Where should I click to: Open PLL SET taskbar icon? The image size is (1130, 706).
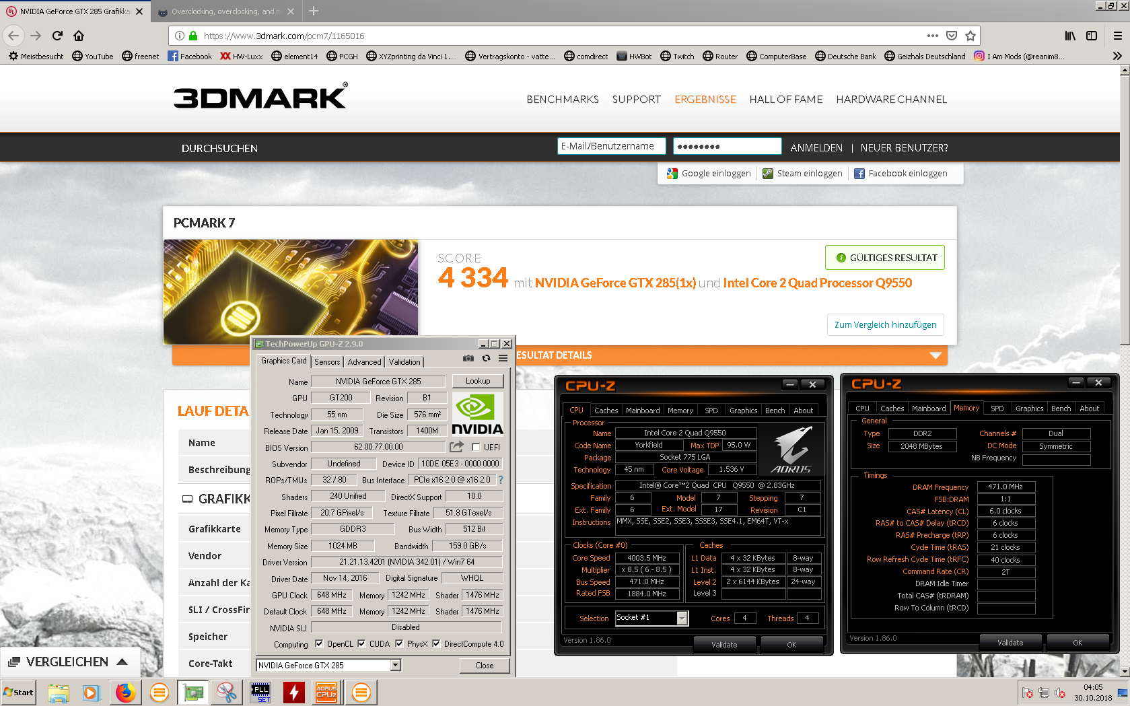(x=260, y=693)
